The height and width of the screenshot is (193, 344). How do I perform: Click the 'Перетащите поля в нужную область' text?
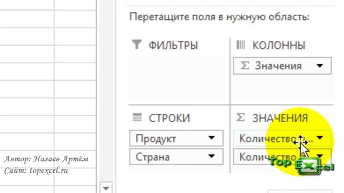(219, 17)
